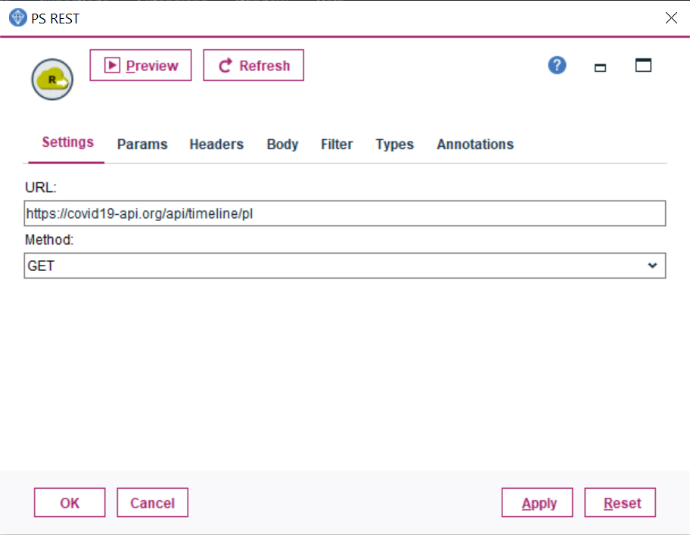This screenshot has height=535, width=690.
Task: Maximize the dialog using the large window icon
Action: click(643, 66)
